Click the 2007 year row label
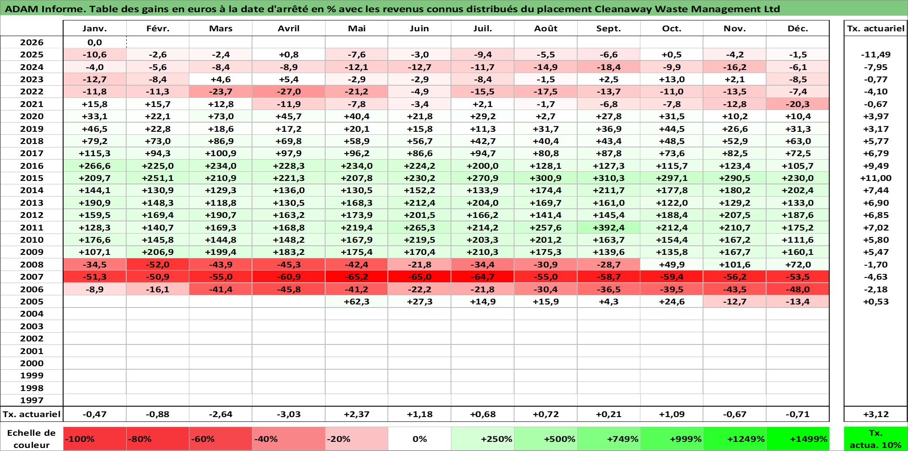The image size is (908, 451). [x=32, y=277]
